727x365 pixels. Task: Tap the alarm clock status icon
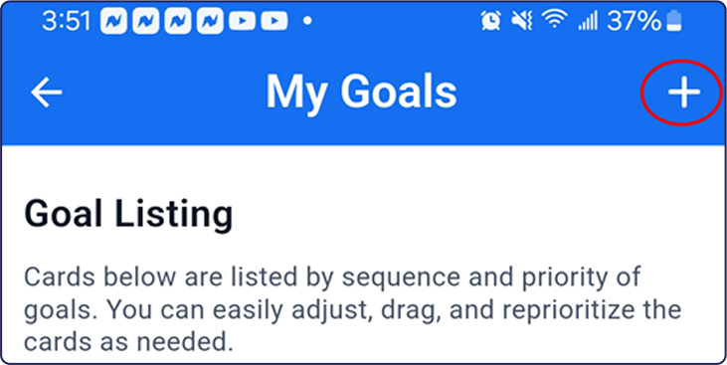(x=491, y=21)
